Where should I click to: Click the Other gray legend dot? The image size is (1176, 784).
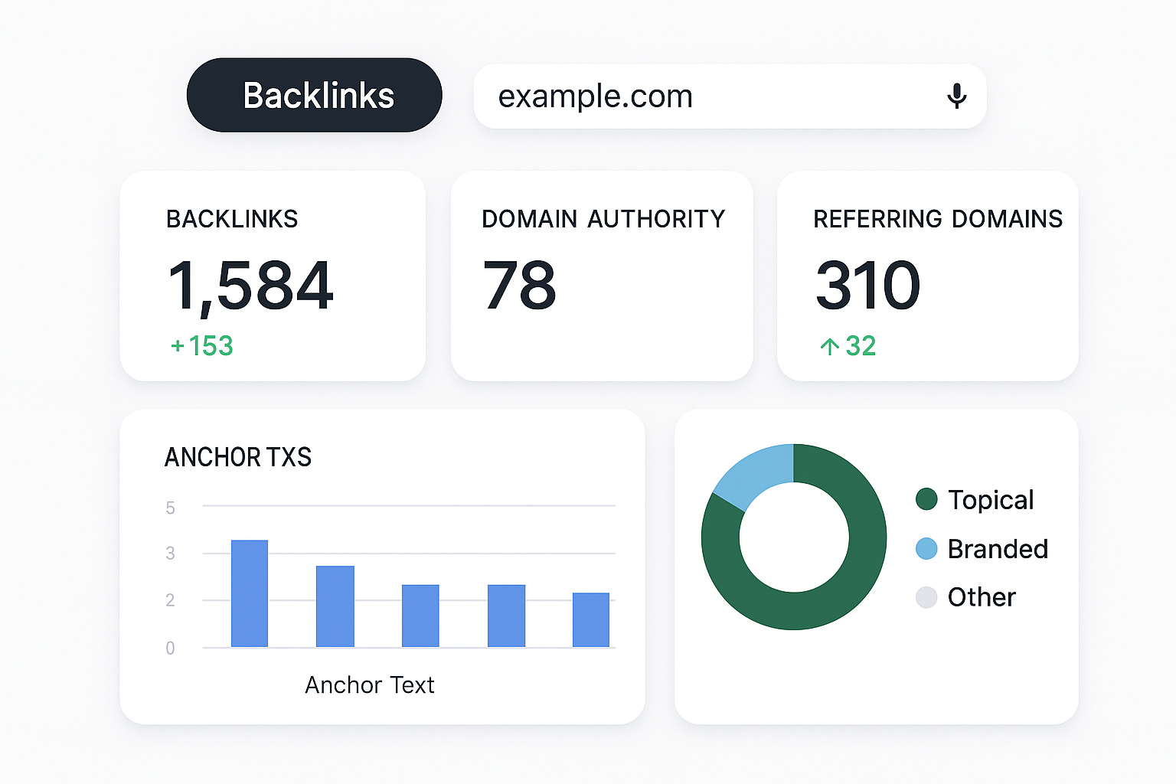[x=926, y=597]
